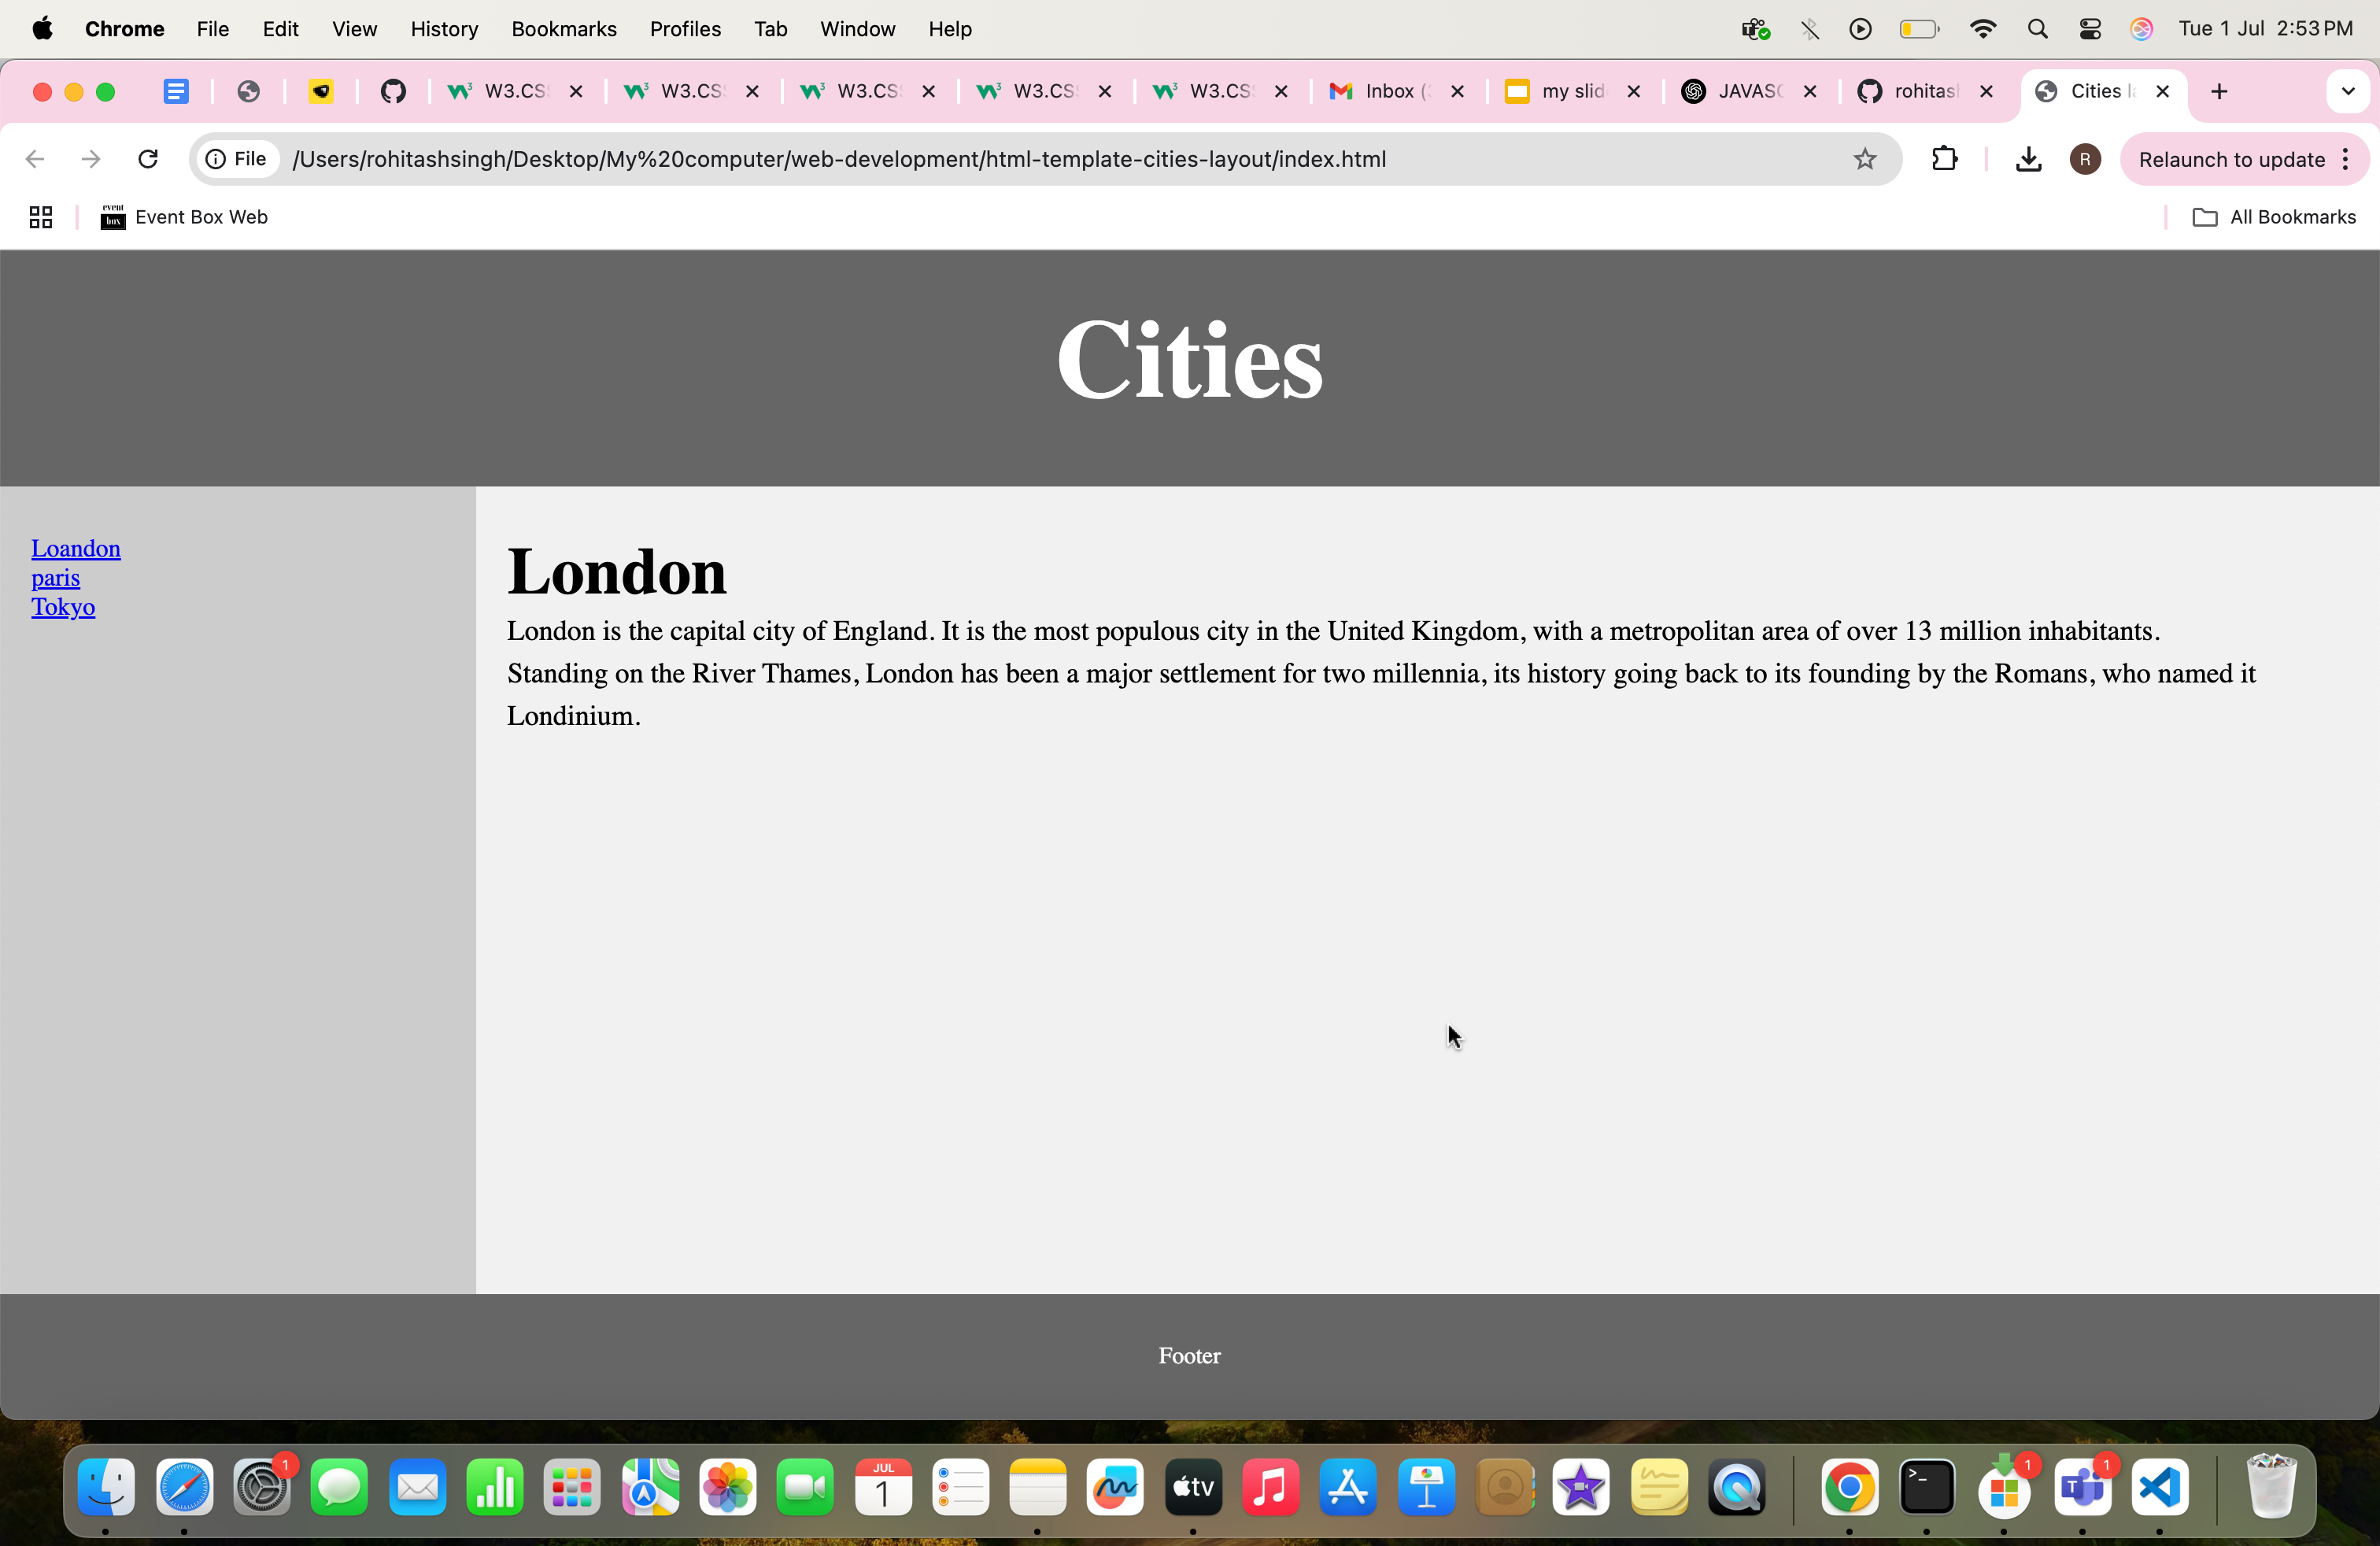Click the page reload icon
Image resolution: width=2380 pixels, height=1546 pixels.
(148, 159)
